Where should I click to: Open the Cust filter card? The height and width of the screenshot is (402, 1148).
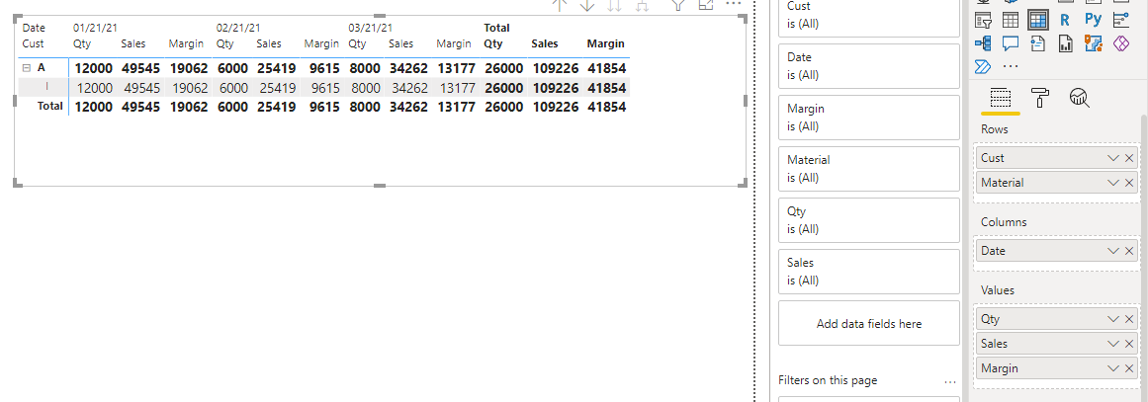click(x=869, y=16)
